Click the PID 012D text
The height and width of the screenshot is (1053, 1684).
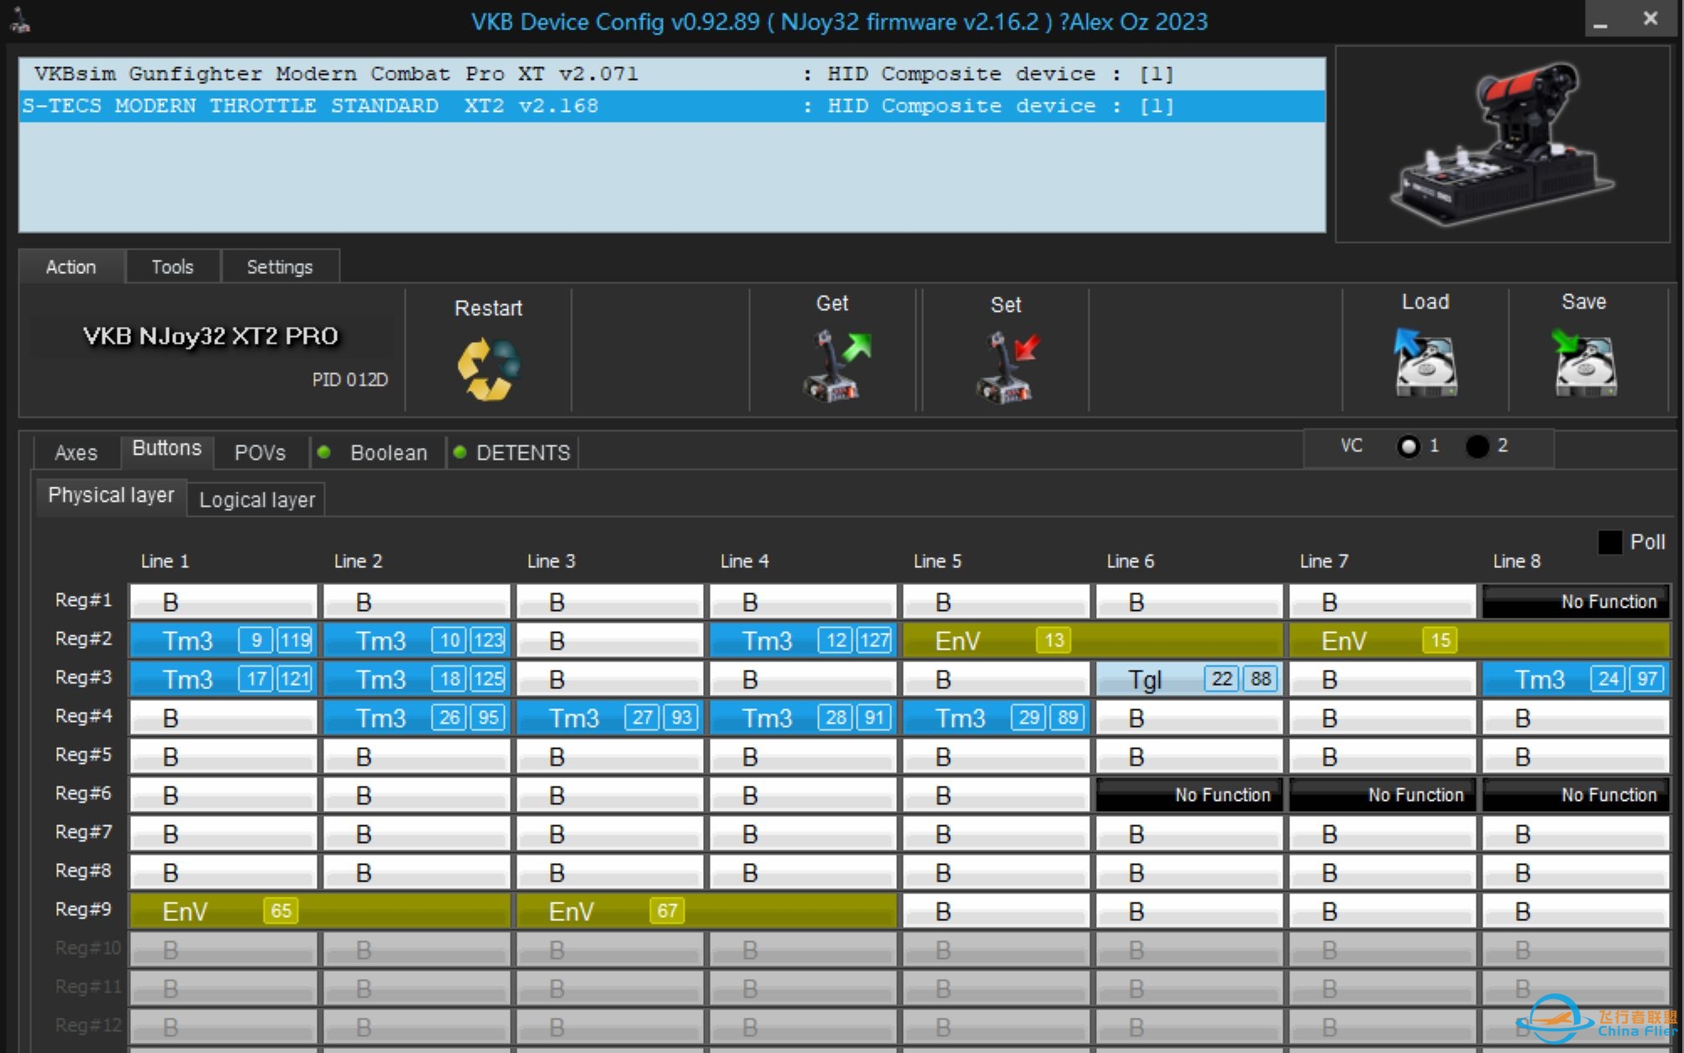pyautogui.click(x=349, y=380)
